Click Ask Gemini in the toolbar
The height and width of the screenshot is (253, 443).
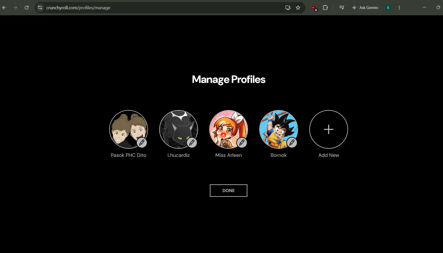click(365, 8)
